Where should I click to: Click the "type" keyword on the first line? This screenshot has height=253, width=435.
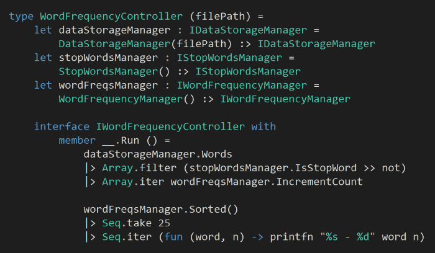click(21, 16)
